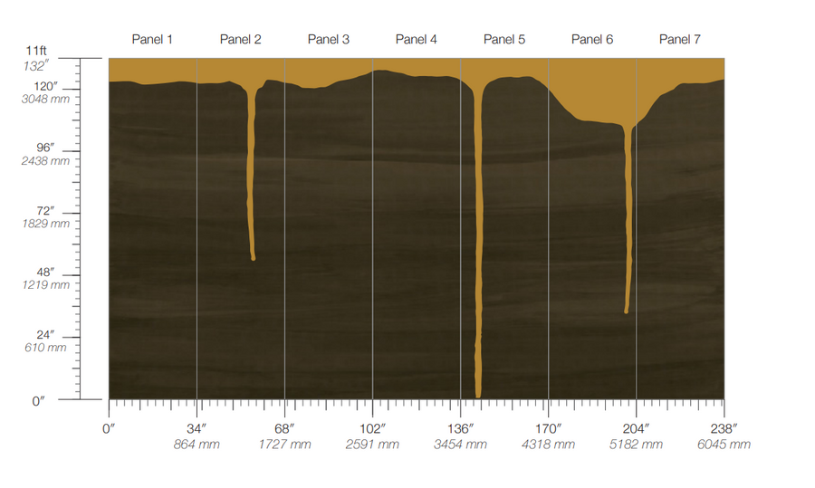The height and width of the screenshot is (488, 815).
Task: Click the short gold drip in Panel 2
Action: [x=252, y=177]
